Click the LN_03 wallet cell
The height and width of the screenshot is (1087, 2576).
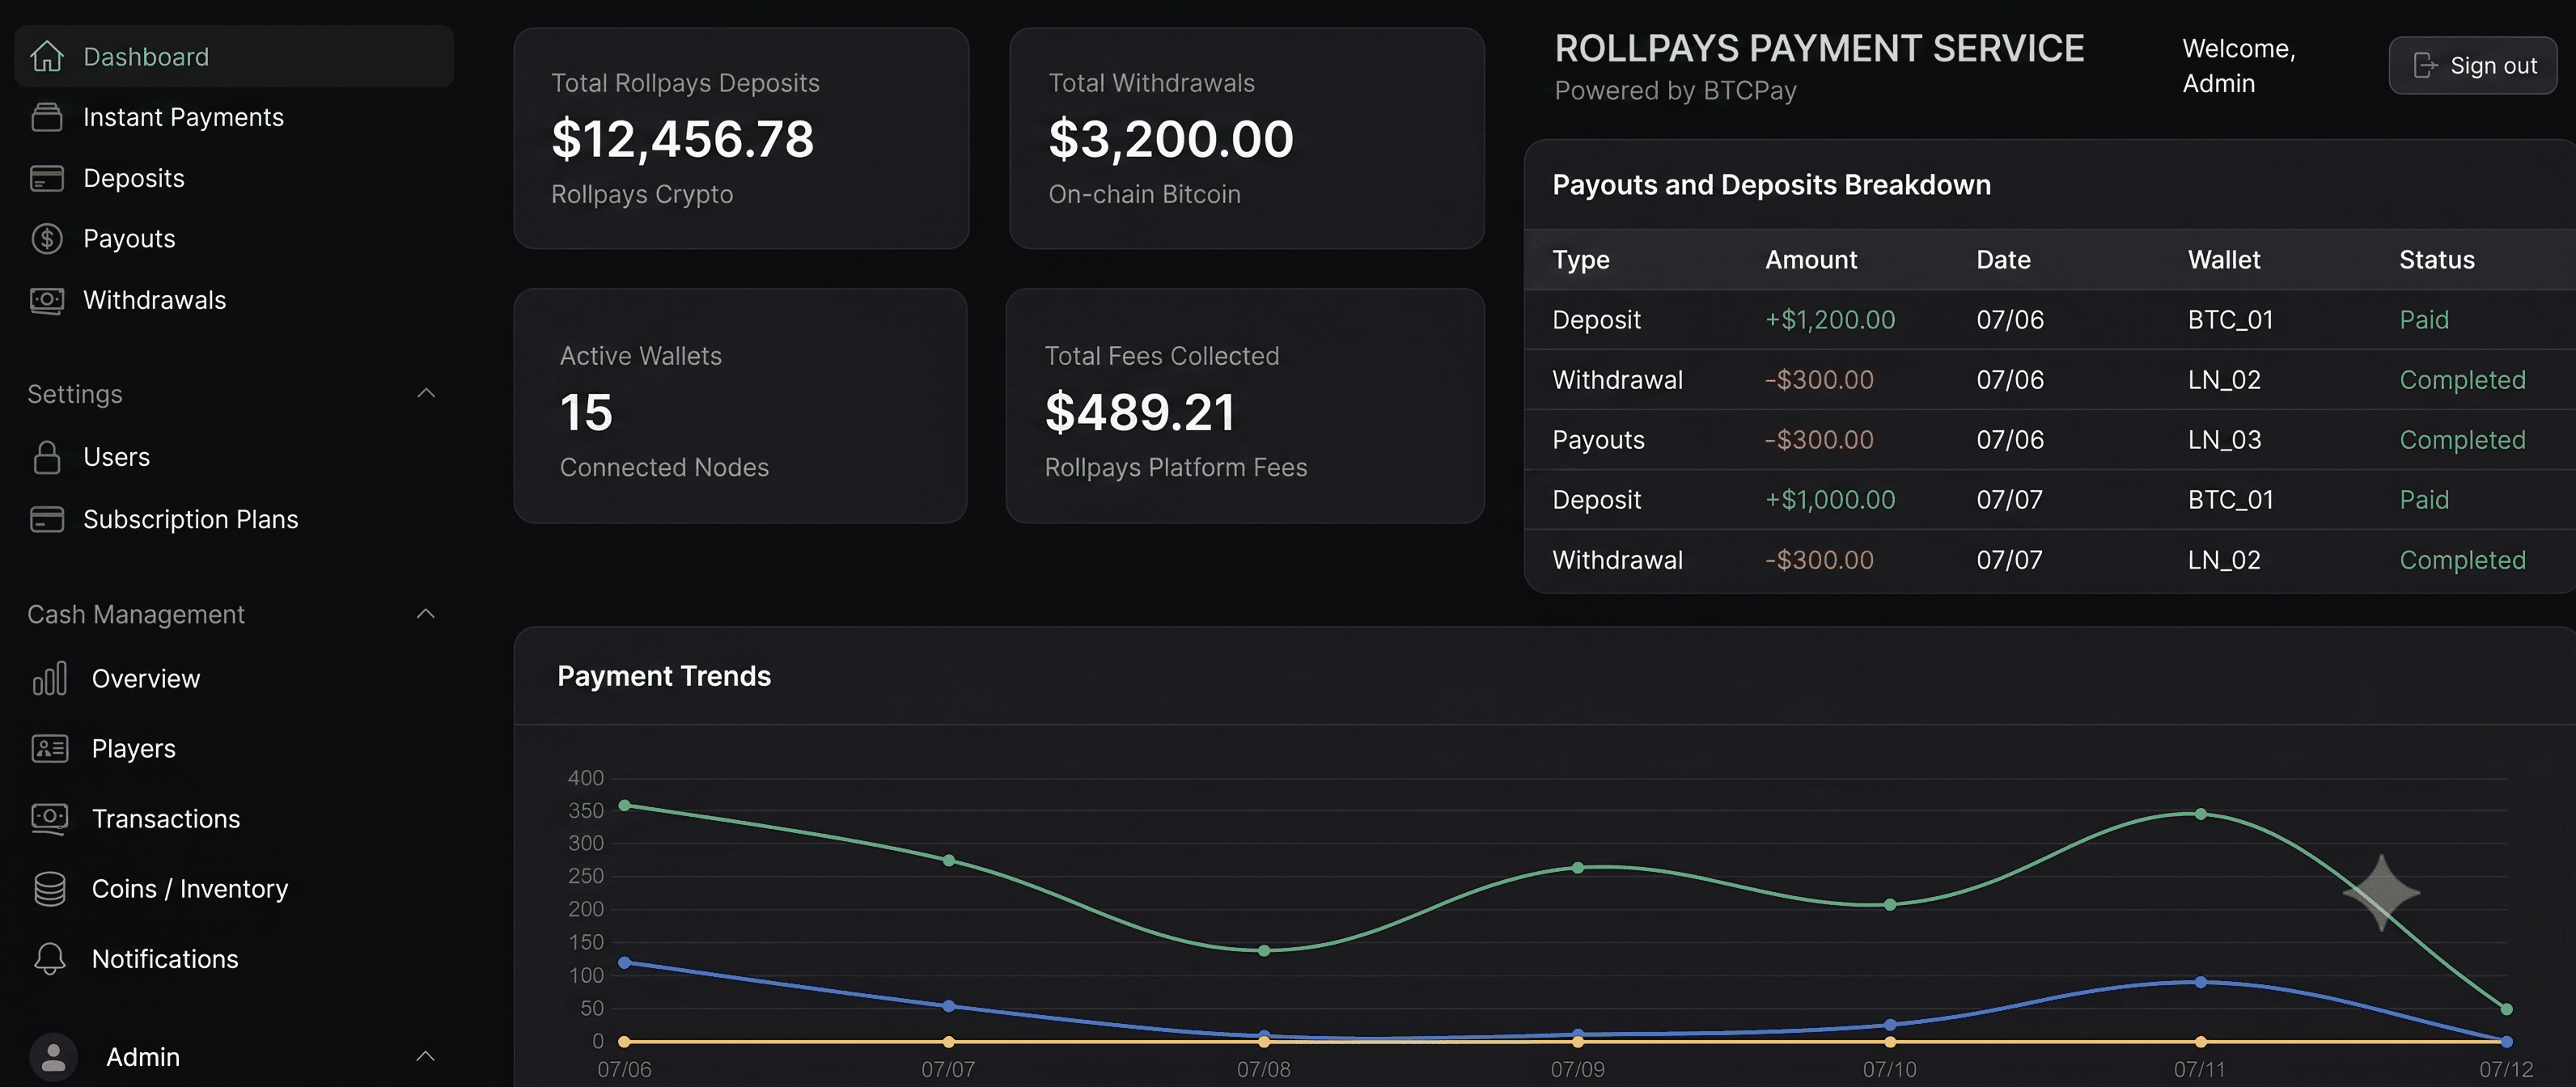point(2224,439)
